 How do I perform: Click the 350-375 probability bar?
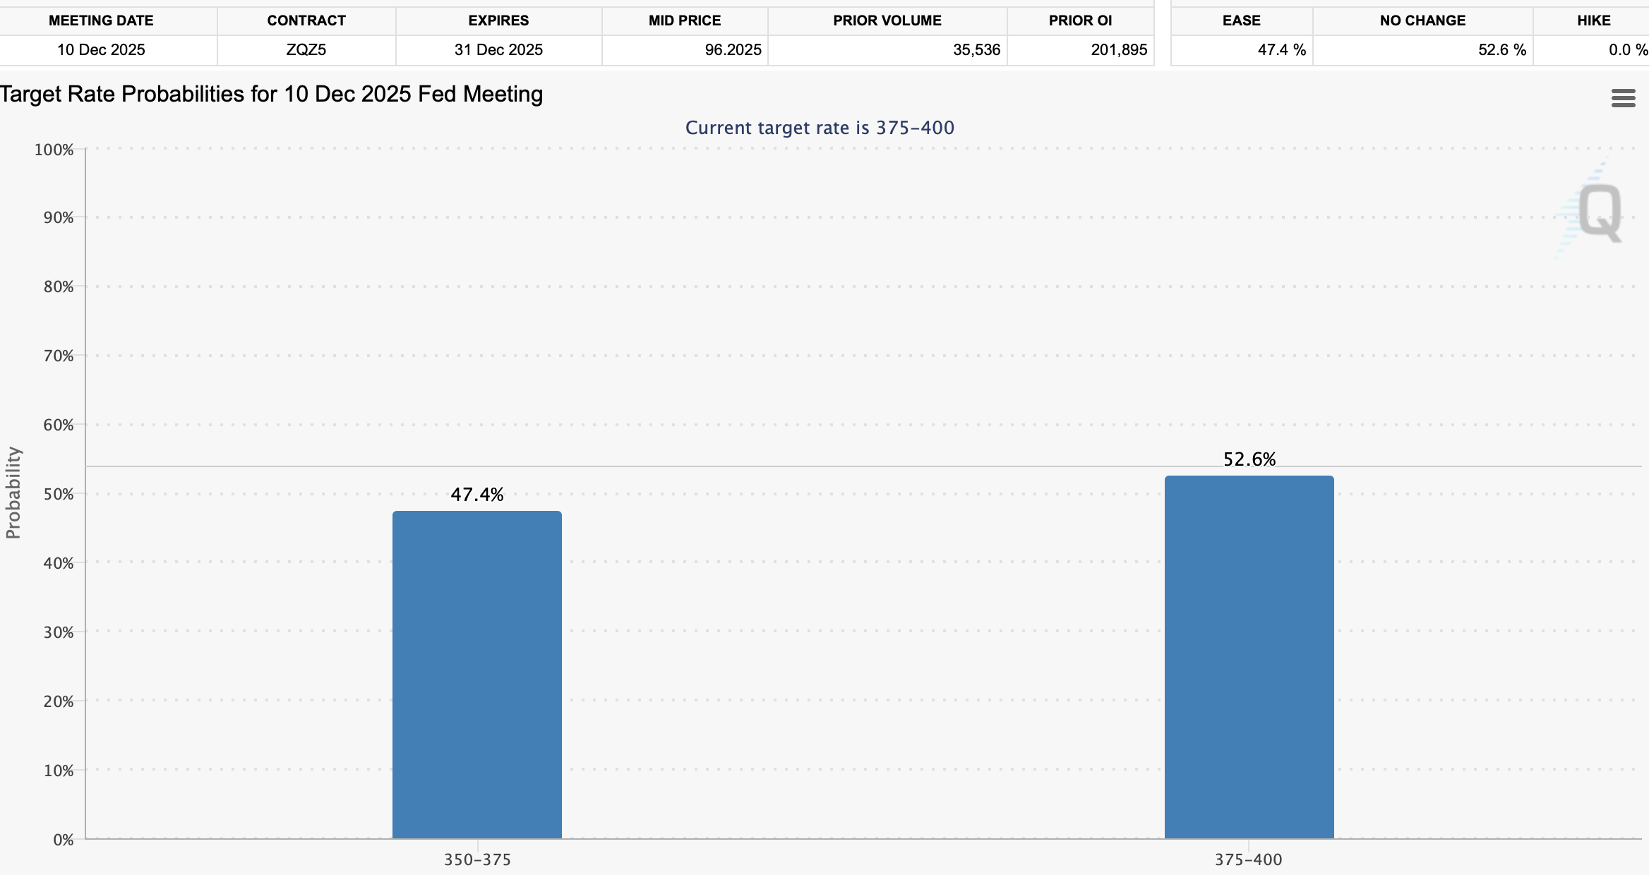pos(477,674)
